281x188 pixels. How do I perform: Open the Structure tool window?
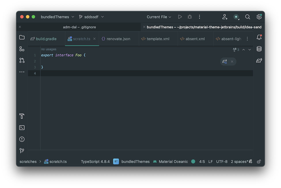pyautogui.click(x=22, y=49)
